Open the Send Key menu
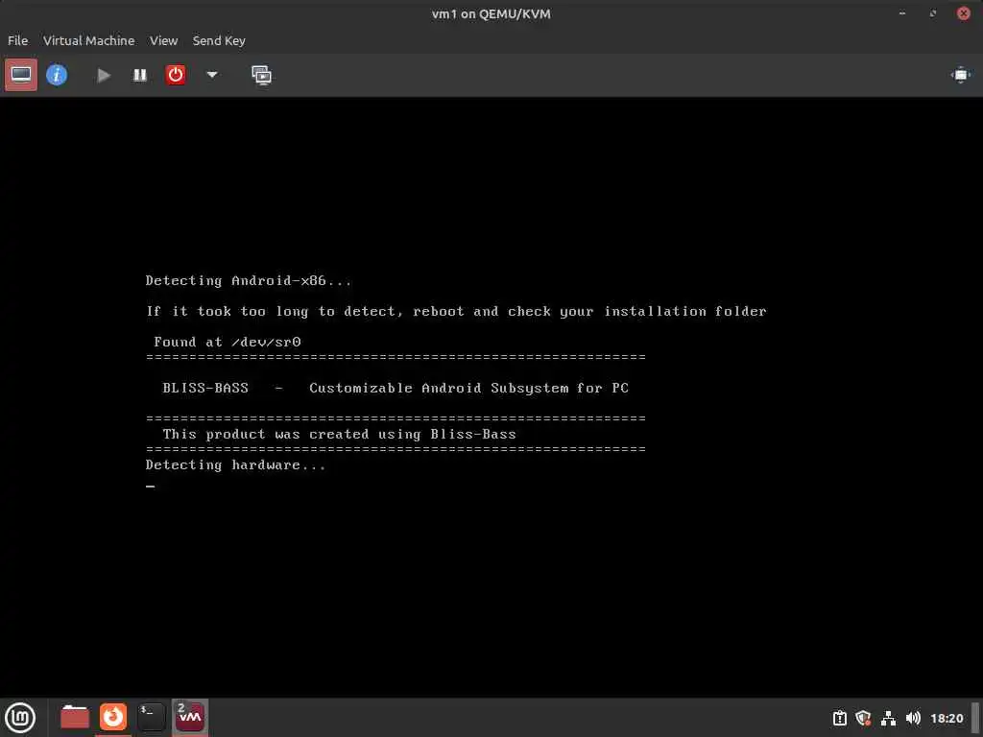The height and width of the screenshot is (737, 983). coord(219,40)
